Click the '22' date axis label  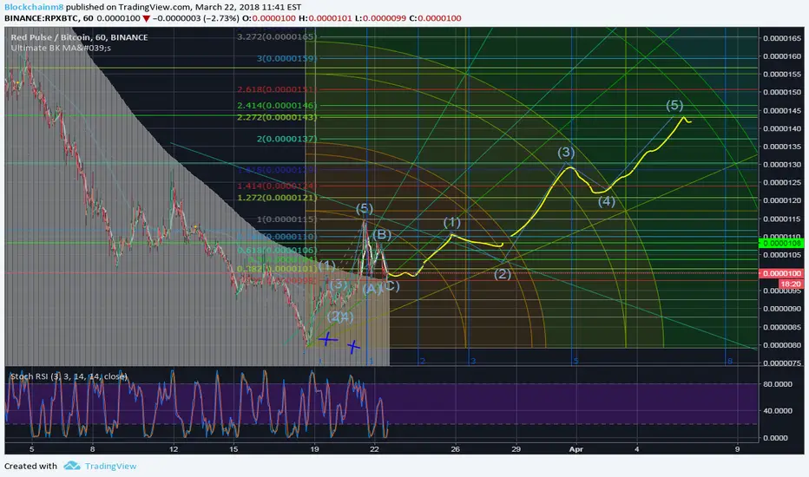tap(375, 449)
